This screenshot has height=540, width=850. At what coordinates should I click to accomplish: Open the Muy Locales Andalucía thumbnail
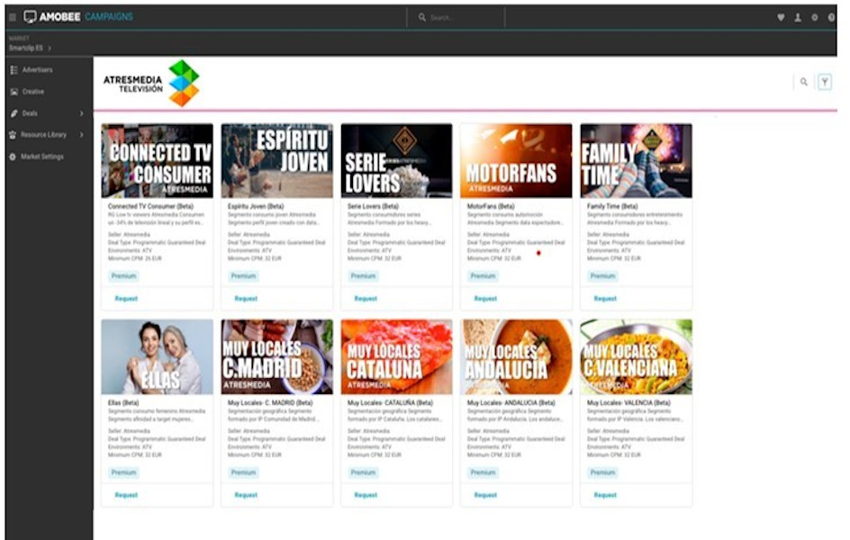click(516, 356)
